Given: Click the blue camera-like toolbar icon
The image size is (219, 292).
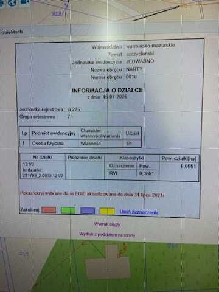Looking at the screenshot, I should 24,2.
